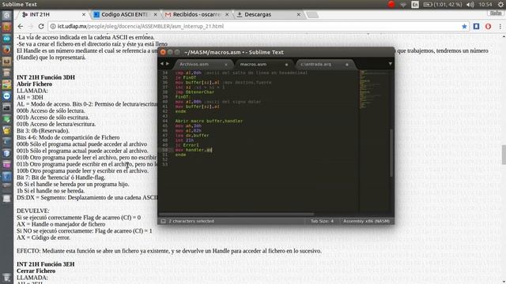Screen dimensions: 506x284
Task: Click the 'Abrir Fichero' heading
Action: [34, 84]
